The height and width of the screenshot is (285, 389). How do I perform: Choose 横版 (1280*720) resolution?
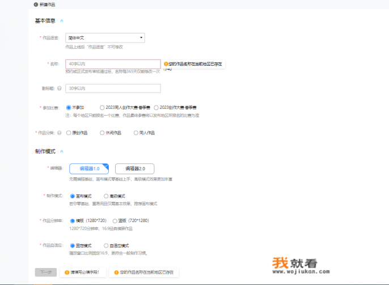pyautogui.click(x=73, y=221)
